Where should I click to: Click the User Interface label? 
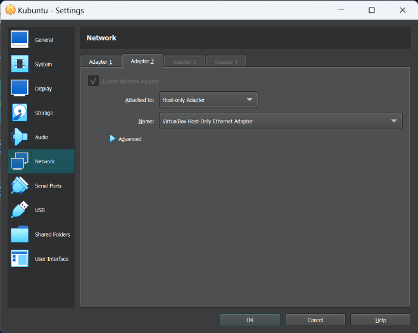(52, 259)
